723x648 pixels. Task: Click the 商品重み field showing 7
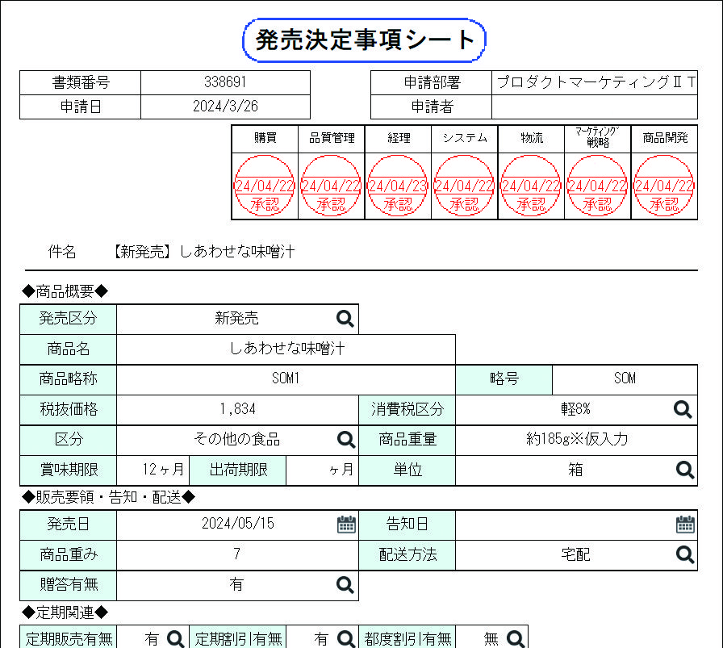[237, 554]
